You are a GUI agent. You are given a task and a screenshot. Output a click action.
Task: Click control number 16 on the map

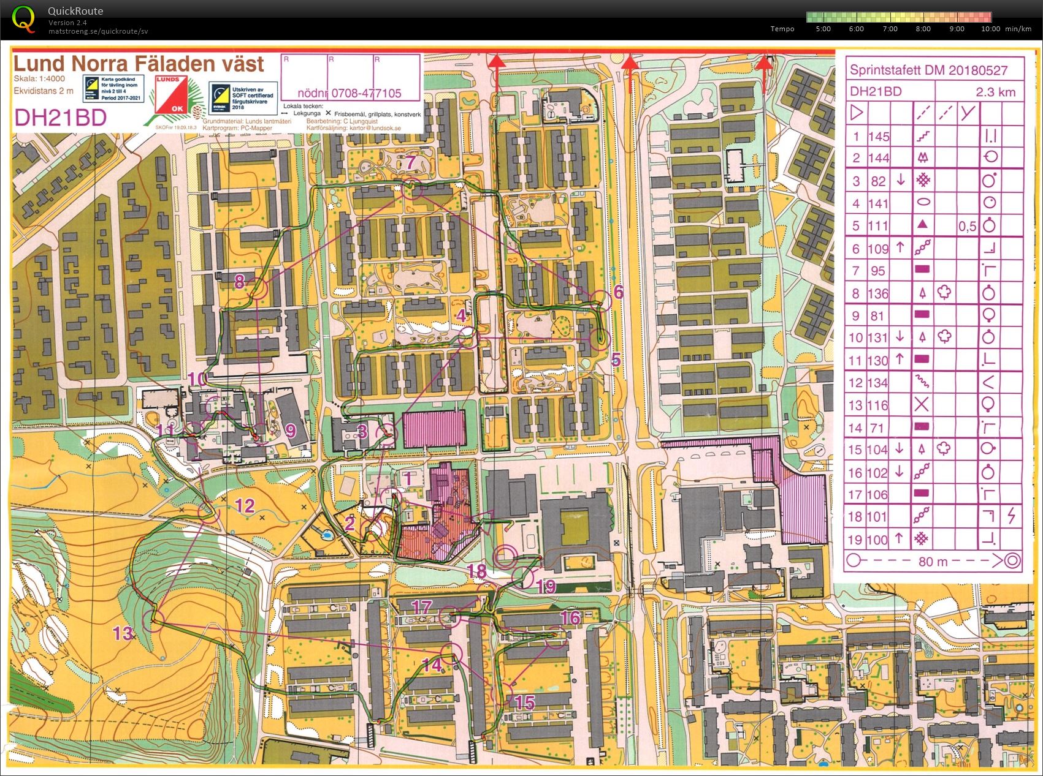570,617
